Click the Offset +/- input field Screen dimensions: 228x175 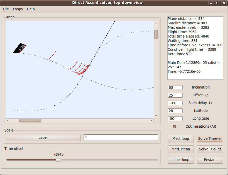(x=175, y=95)
